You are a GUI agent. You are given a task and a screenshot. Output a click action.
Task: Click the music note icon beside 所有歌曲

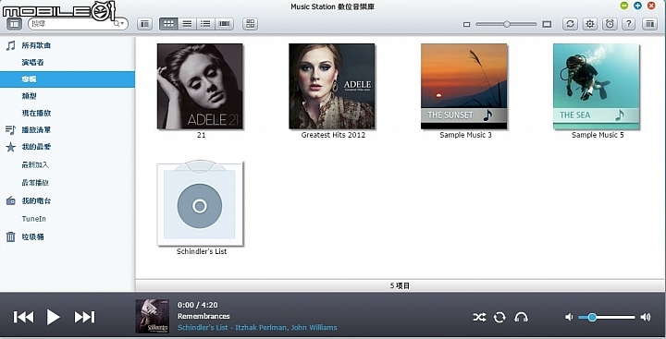[10, 45]
